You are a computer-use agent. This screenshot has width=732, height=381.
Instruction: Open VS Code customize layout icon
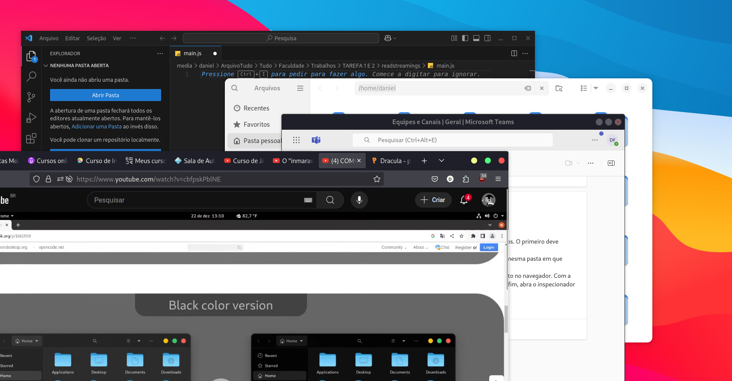(x=454, y=38)
